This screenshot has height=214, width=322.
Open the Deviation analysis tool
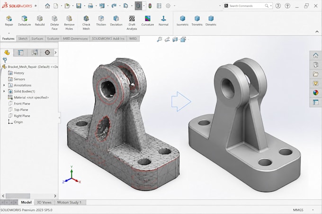(x=116, y=18)
